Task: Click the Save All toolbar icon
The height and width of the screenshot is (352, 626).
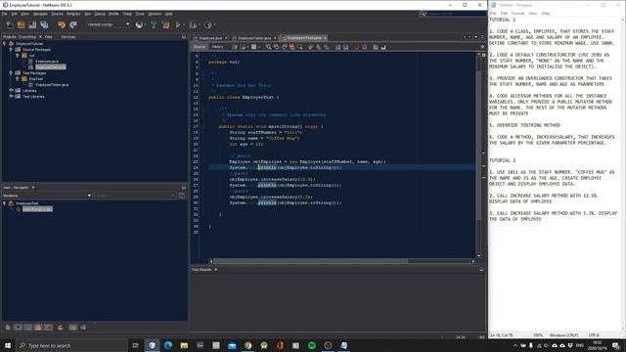Action: click(x=44, y=24)
